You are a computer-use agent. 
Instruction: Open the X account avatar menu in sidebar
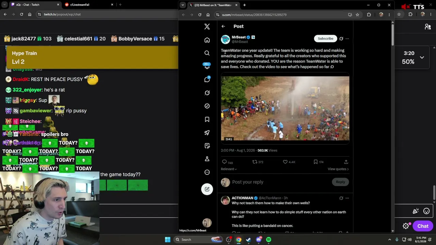pyautogui.click(x=207, y=223)
